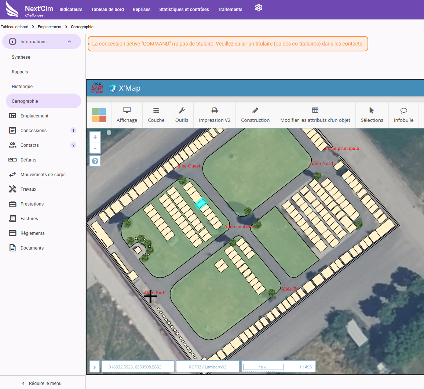Open Statistiques et contrôles menu
This screenshot has height=389, width=424.
(x=184, y=10)
